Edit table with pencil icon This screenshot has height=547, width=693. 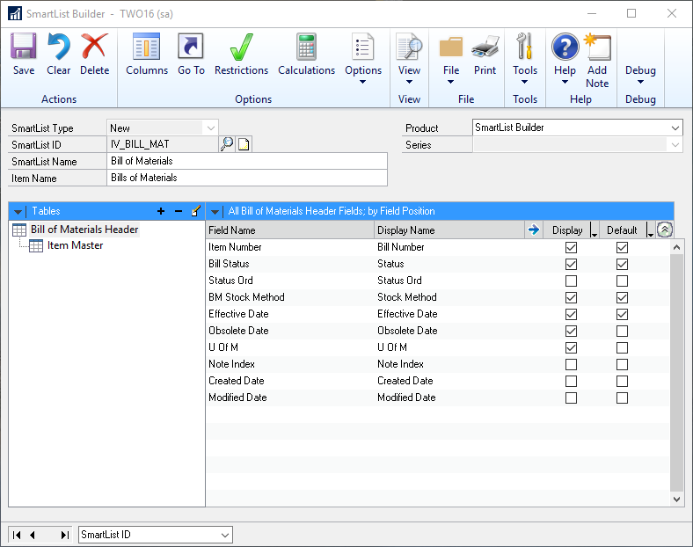196,211
